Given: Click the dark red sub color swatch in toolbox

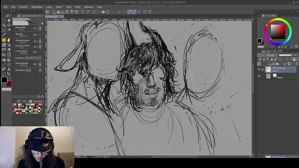Looking at the screenshot, I should tap(9, 84).
